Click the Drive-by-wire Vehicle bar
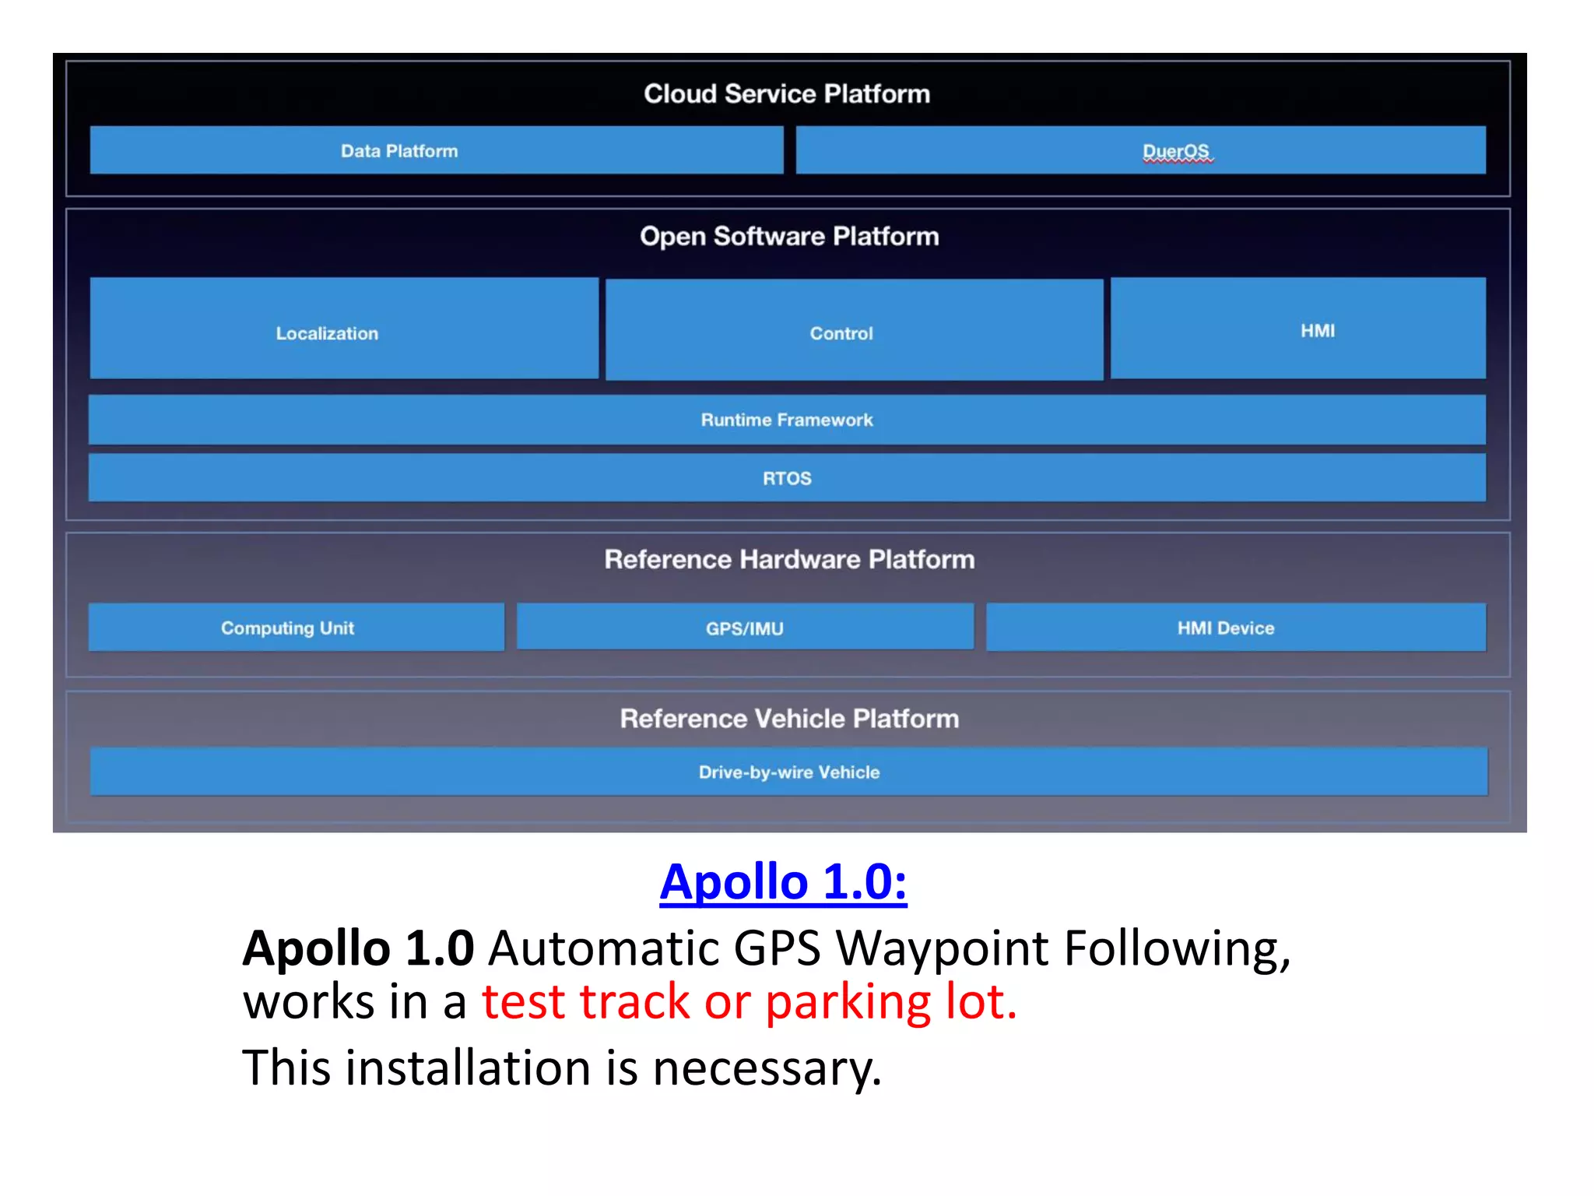This screenshot has width=1594, height=1196. coord(788,772)
